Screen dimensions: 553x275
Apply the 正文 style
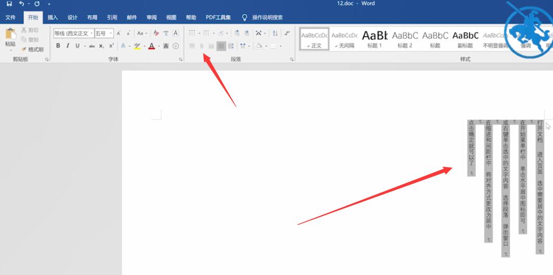(x=314, y=39)
